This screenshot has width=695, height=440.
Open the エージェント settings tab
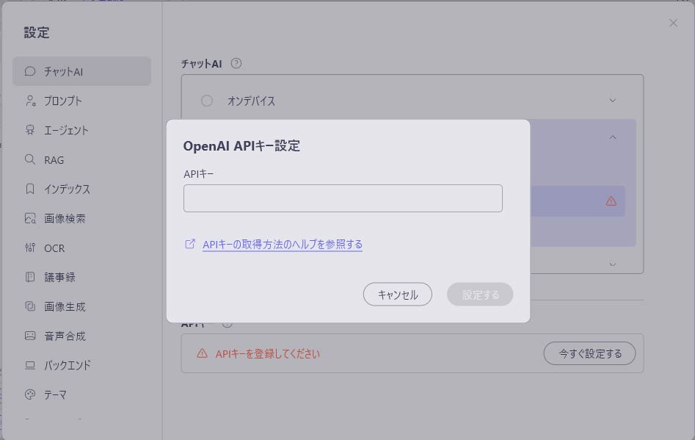[81, 130]
